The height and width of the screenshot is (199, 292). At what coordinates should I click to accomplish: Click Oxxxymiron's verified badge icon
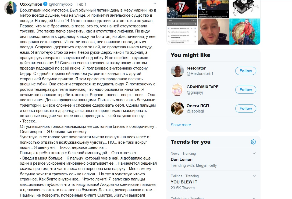(x=45, y=4)
